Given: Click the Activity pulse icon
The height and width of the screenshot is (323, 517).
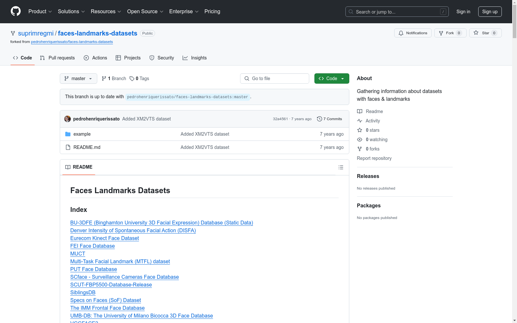Looking at the screenshot, I should (360, 121).
